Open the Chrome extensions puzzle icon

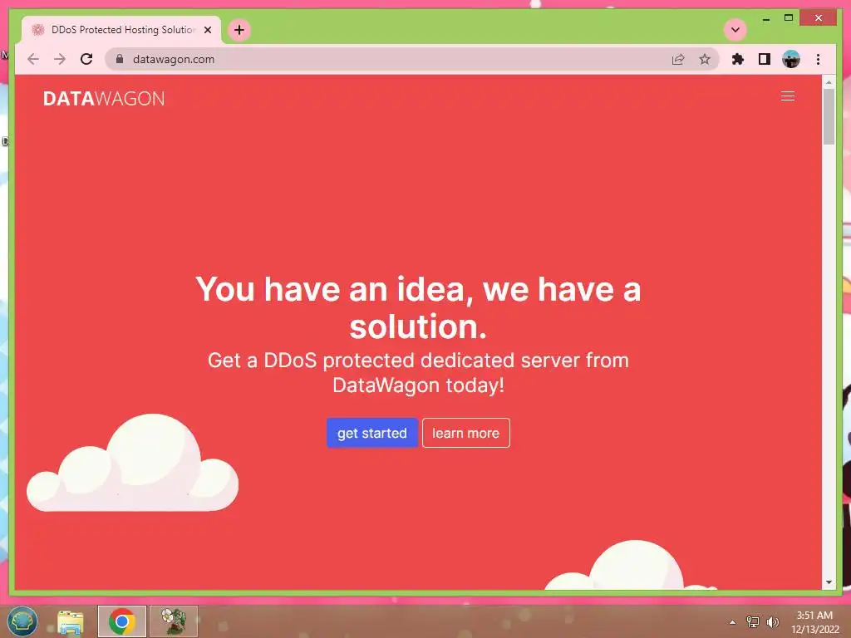click(738, 59)
